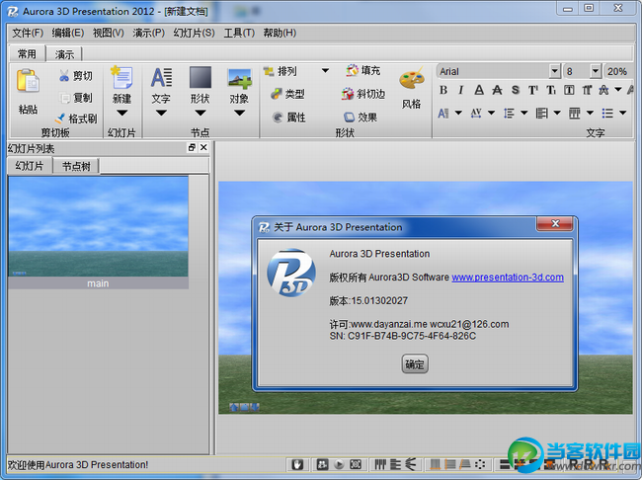Open the bullet list dropdown arrow

623,113
